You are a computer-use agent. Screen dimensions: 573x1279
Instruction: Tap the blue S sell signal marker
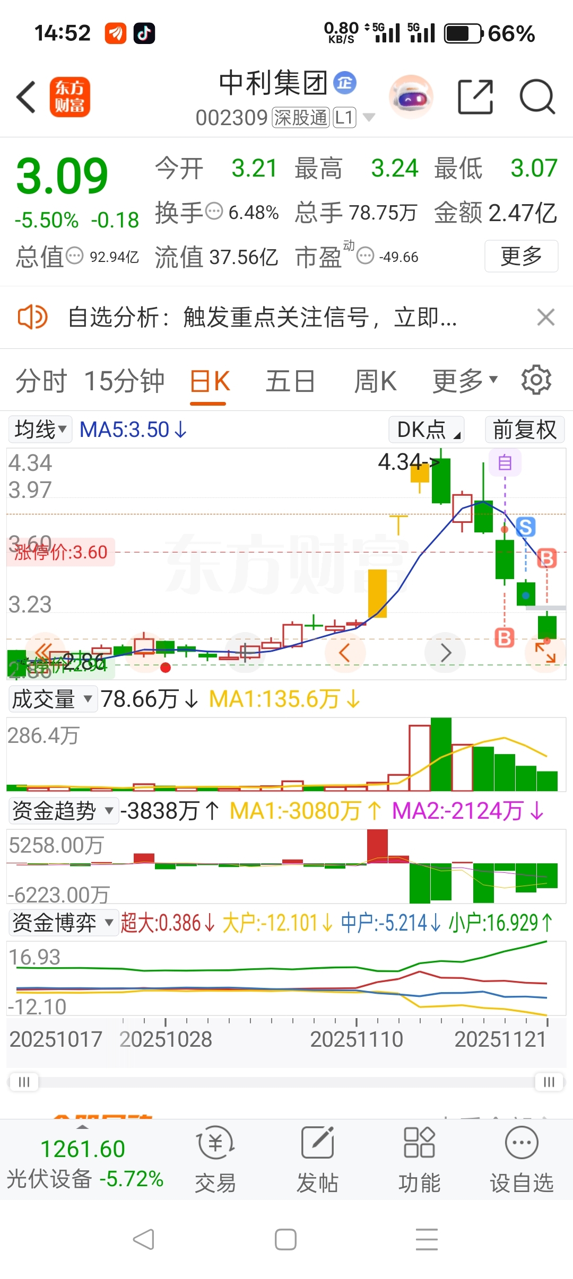(x=525, y=527)
